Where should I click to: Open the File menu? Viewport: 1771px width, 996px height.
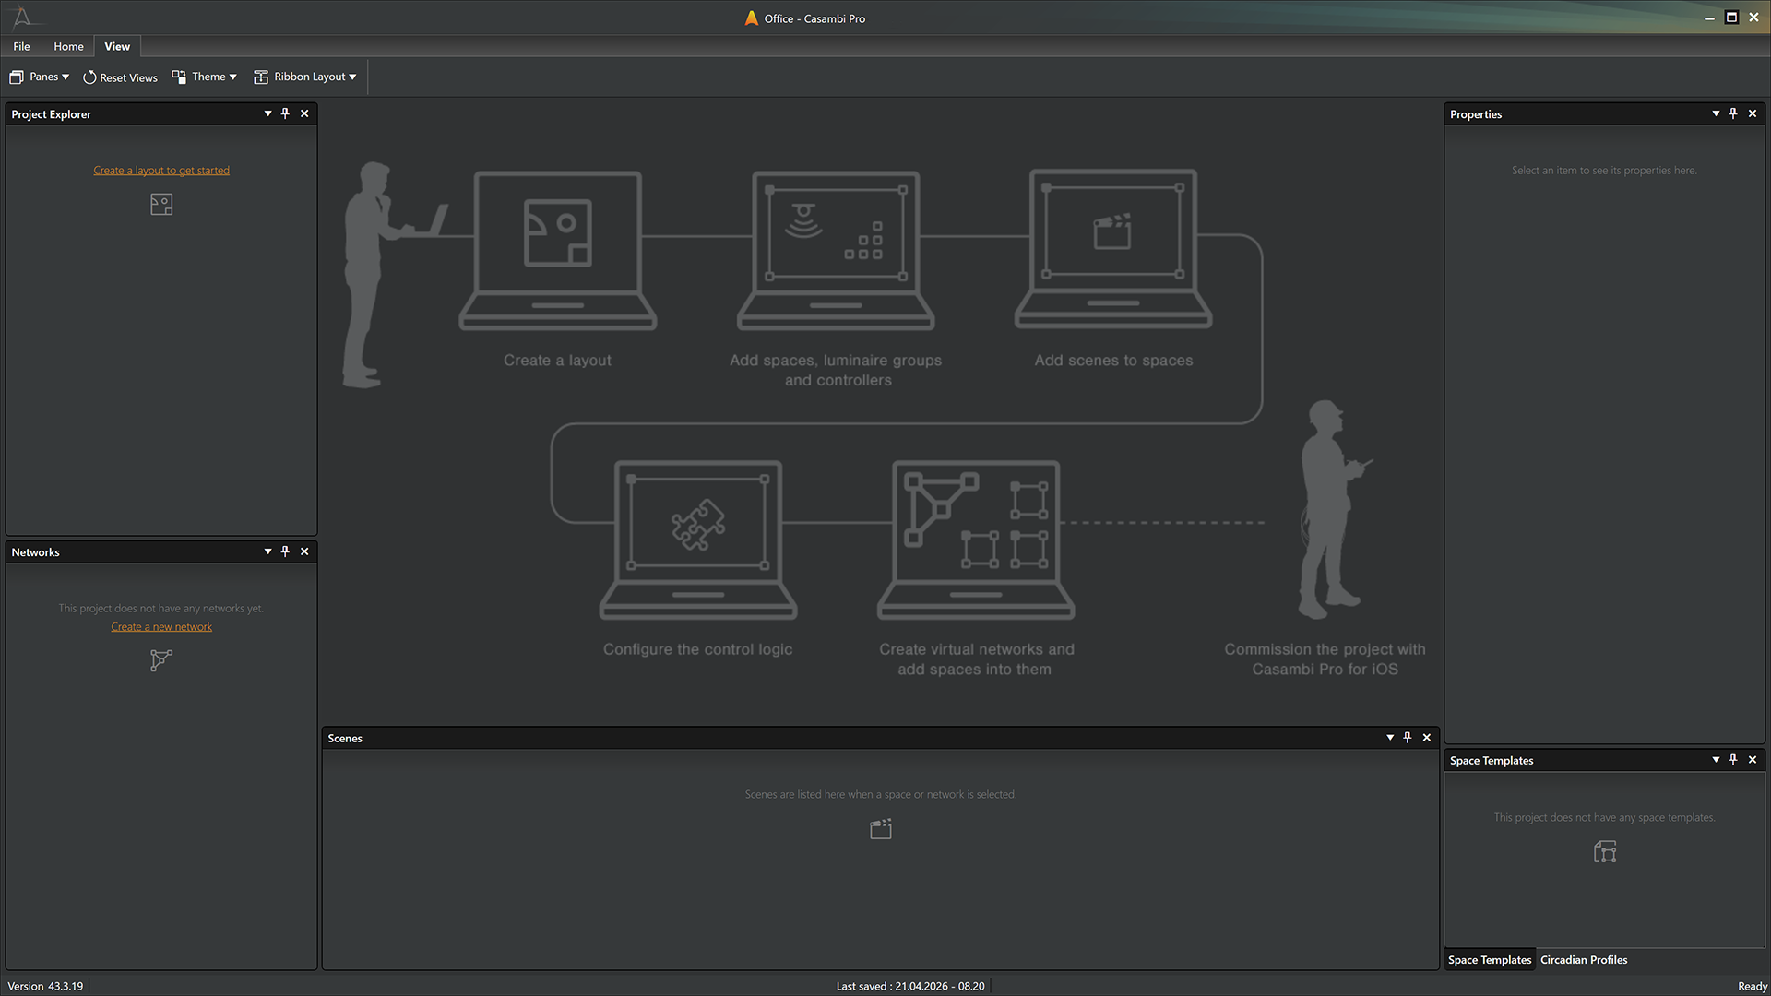point(21,46)
